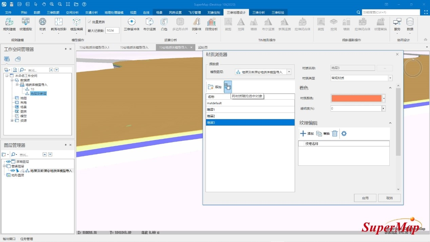Switch to 三维数据 ribbon tab

pyautogui.click(x=53, y=12)
